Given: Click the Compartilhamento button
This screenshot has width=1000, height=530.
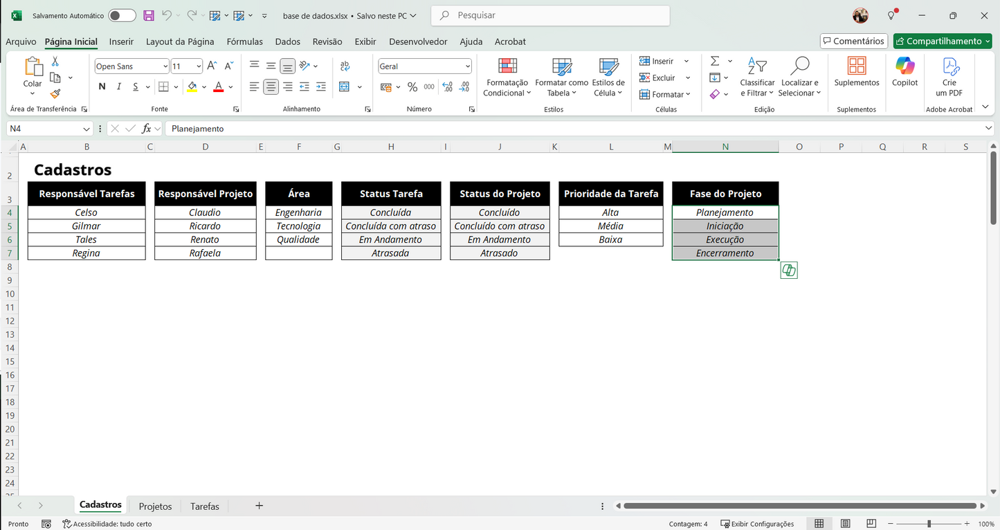Looking at the screenshot, I should (x=942, y=41).
